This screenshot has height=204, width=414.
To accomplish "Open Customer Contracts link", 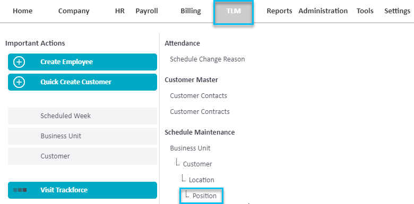I will point(200,111).
